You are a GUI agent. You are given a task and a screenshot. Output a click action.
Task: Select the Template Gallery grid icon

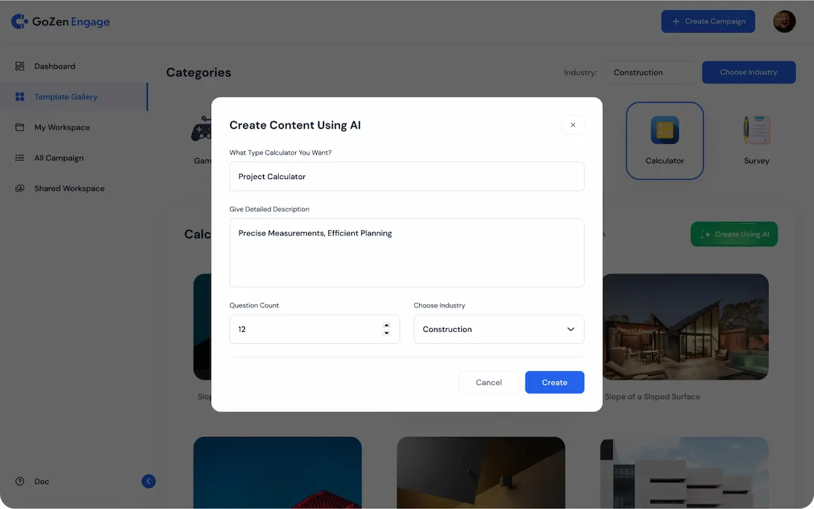pos(20,96)
